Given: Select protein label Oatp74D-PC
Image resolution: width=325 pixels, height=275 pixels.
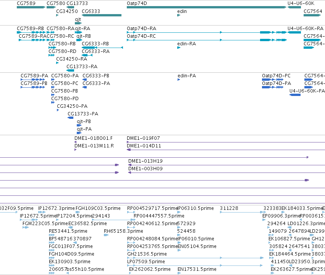Looking at the screenshot, I should point(276,76).
